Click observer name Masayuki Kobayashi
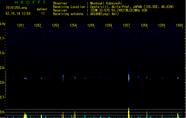186x118 pixels. tap(106, 3)
